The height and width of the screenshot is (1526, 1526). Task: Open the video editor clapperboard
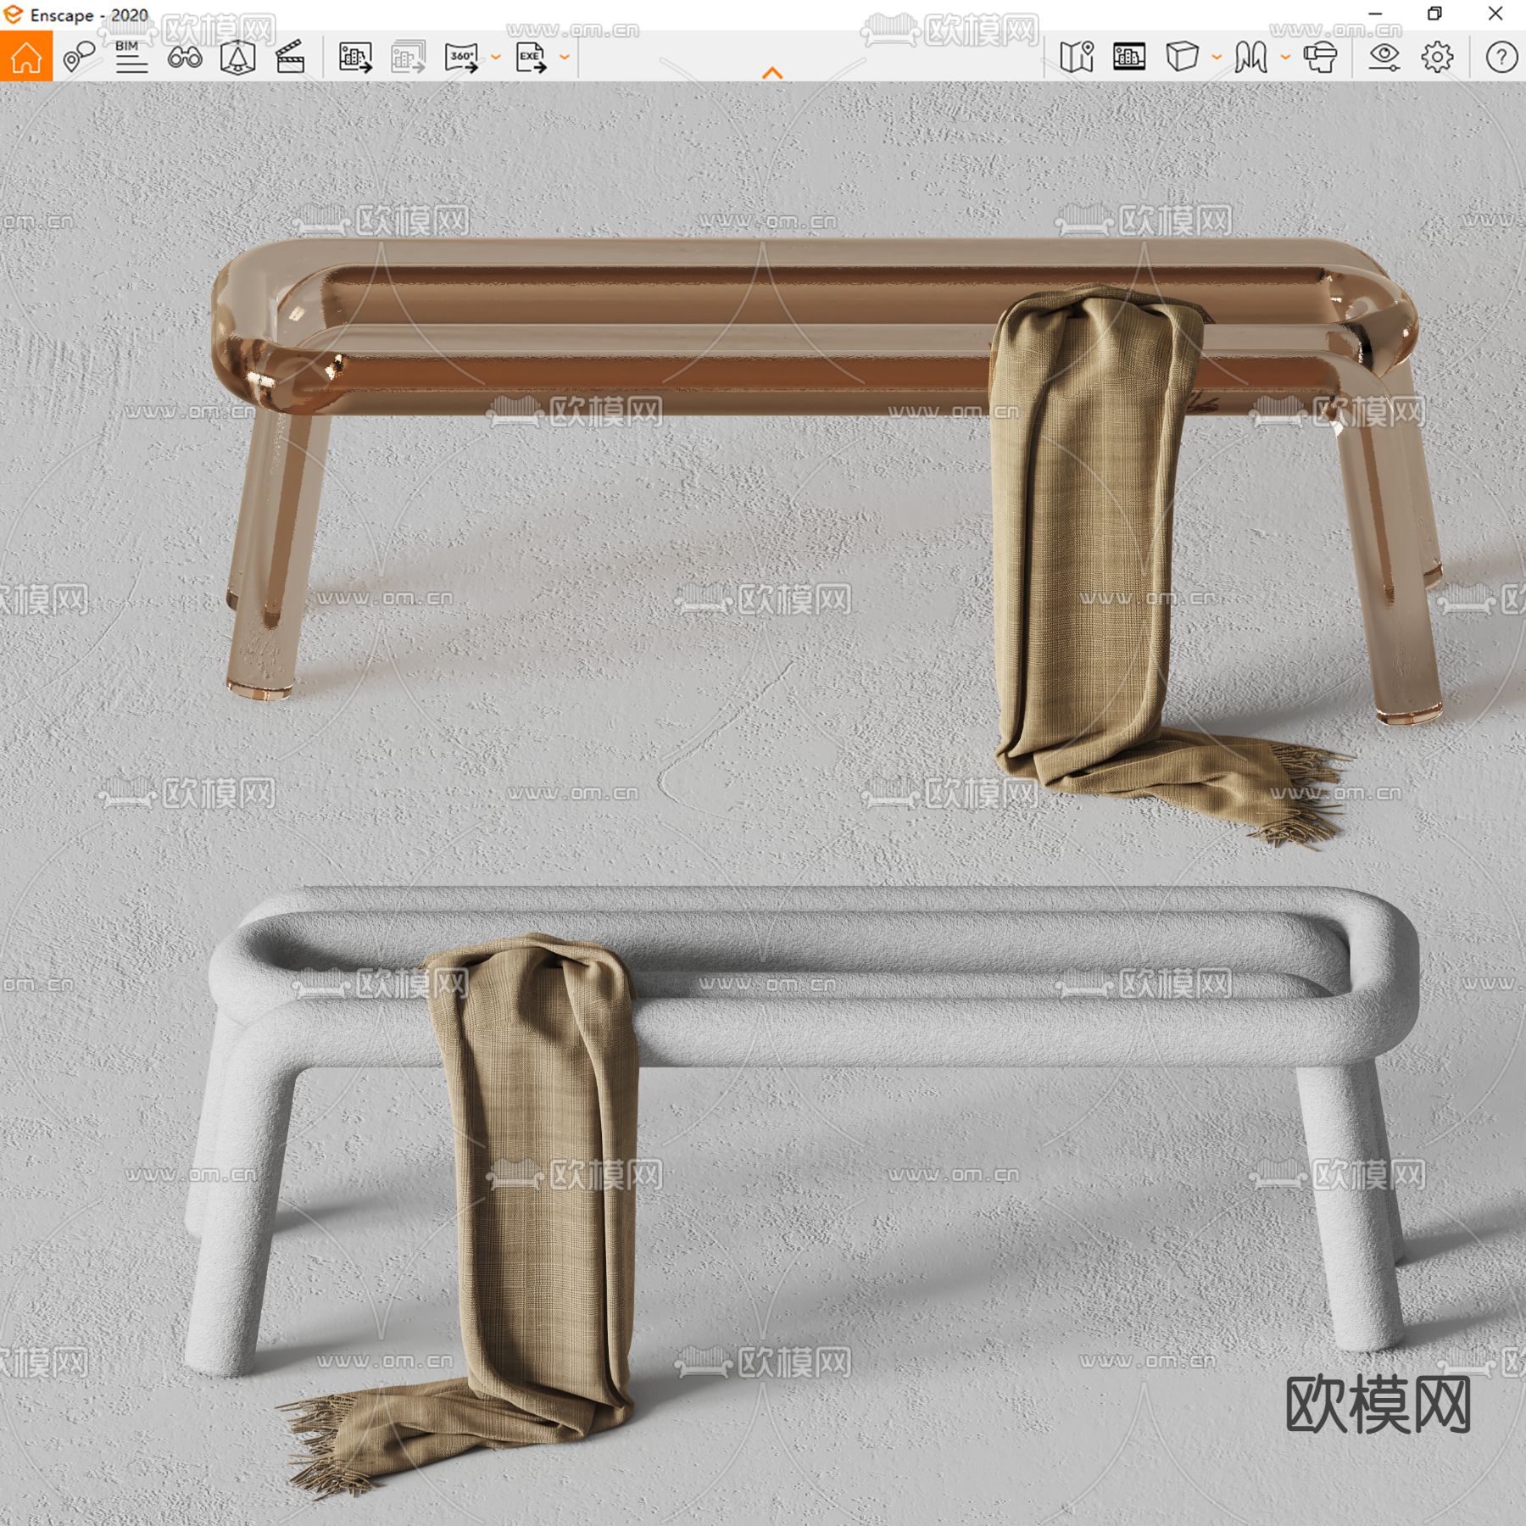[x=290, y=58]
